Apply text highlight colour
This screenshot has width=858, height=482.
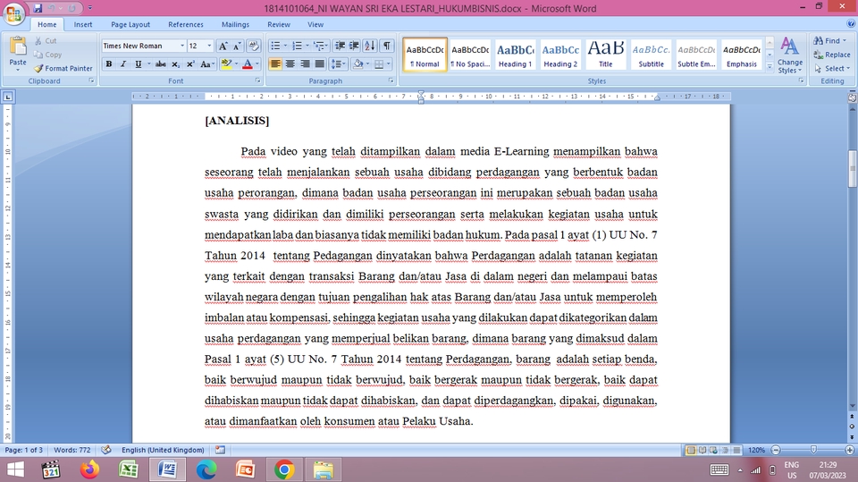click(x=226, y=64)
